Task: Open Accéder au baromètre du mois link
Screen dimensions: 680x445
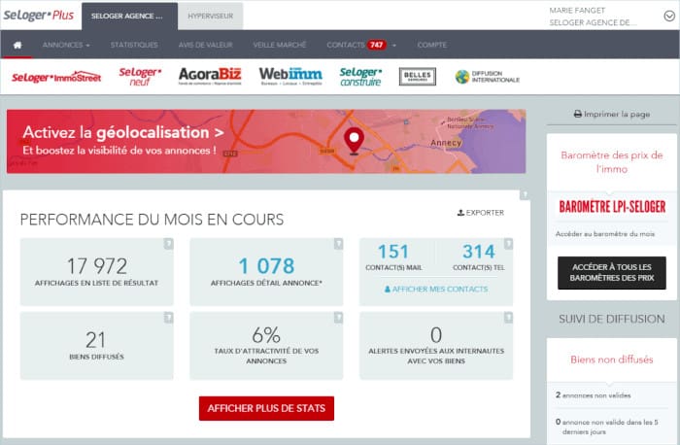Action: pyautogui.click(x=605, y=234)
